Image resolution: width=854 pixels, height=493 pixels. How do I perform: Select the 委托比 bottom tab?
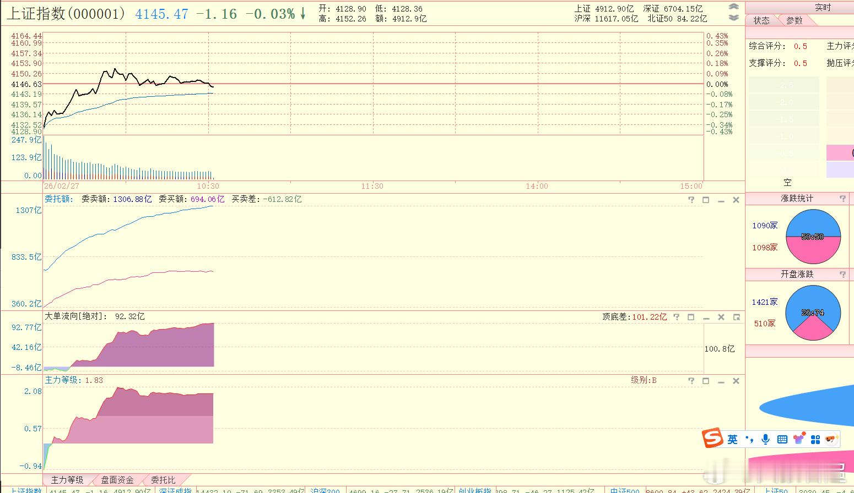pyautogui.click(x=163, y=480)
